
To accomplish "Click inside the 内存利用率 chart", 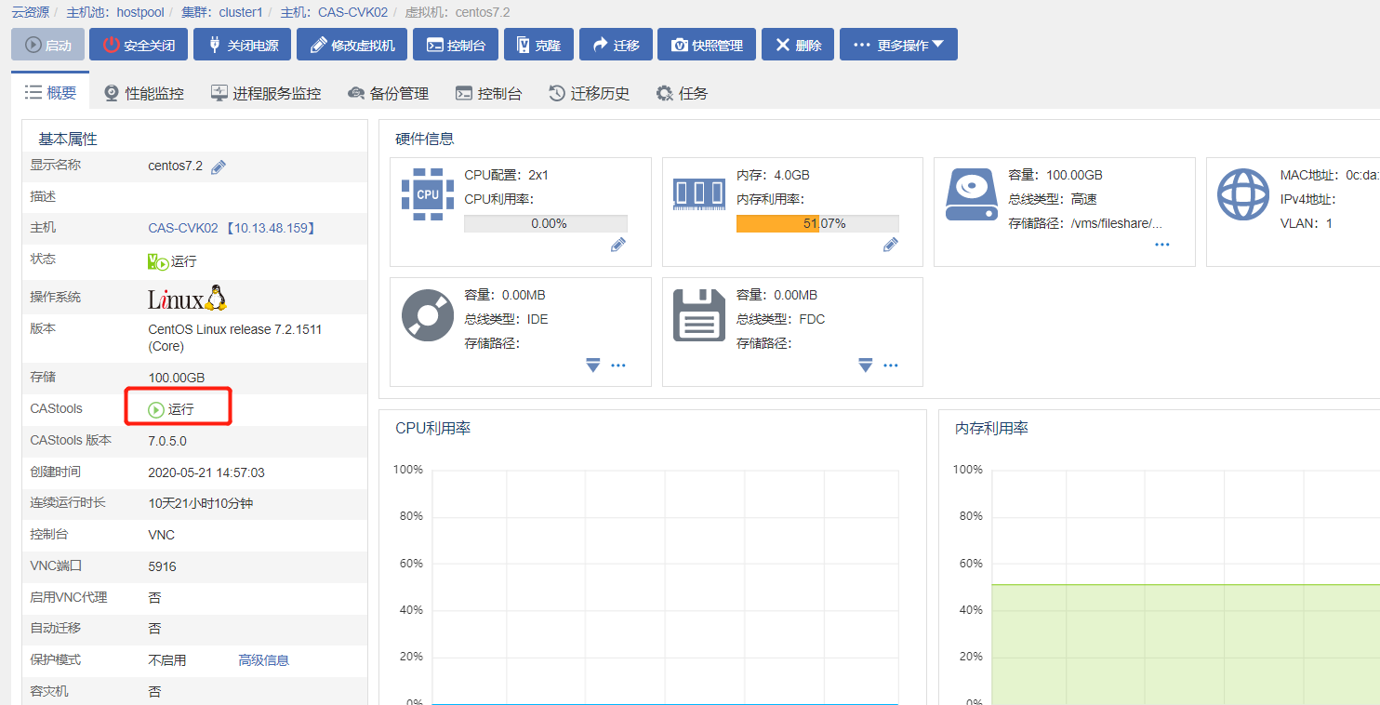I will click(x=1186, y=586).
